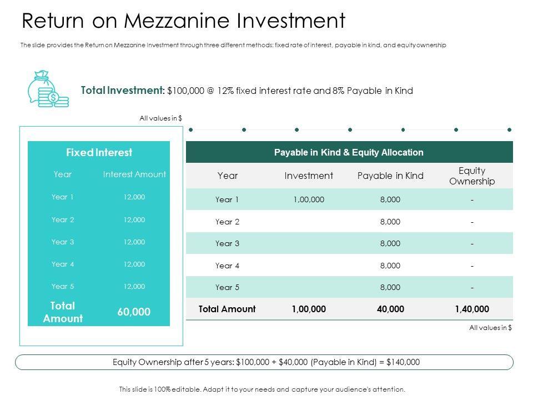Image resolution: width=533 pixels, height=400 pixels.
Task: Select the slide title Return on Mezzanine Investment
Action: point(183,21)
